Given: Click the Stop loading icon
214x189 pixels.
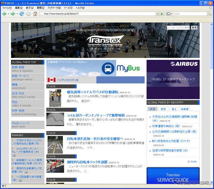Looking at the screenshot, I should coord(28,14).
